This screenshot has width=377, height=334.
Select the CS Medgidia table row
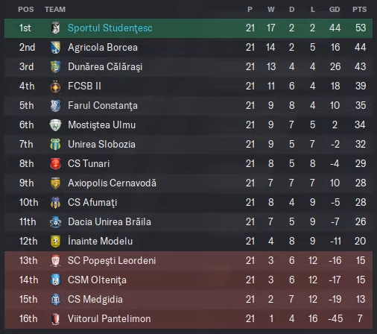(x=188, y=299)
